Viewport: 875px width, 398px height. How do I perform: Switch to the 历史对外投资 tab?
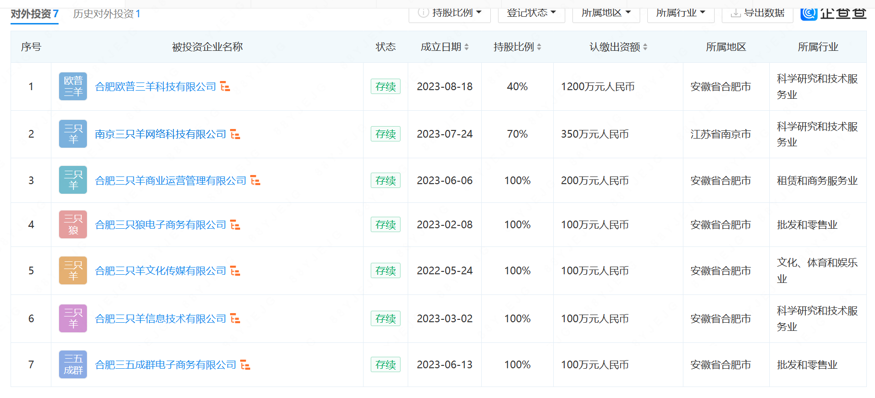[107, 14]
